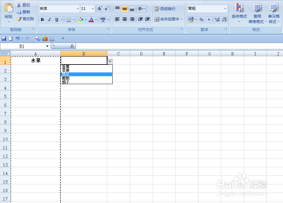Select the Format Painter (格式刷)
The image size is (283, 203).
click(25, 19)
